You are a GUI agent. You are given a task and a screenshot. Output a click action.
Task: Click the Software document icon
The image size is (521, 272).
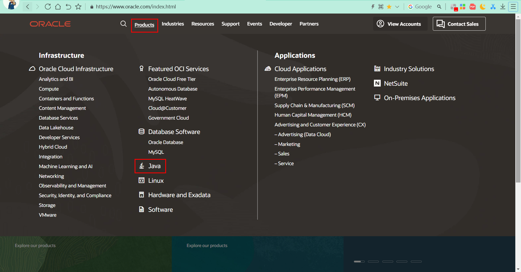pyautogui.click(x=141, y=209)
